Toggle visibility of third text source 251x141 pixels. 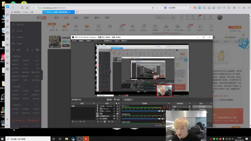114,111
